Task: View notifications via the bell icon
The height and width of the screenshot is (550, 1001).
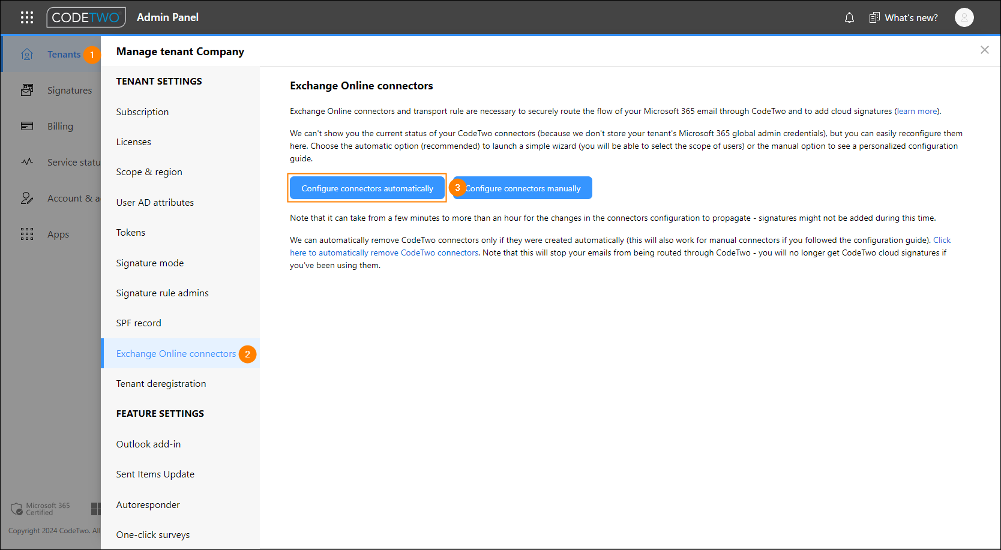Action: [x=849, y=17]
